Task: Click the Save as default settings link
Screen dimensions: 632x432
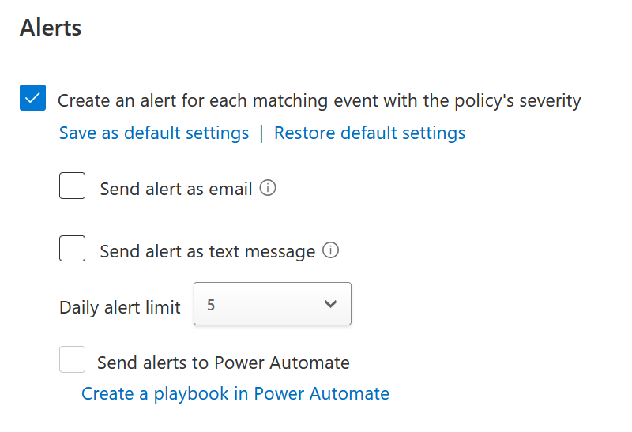Action: coord(154,133)
